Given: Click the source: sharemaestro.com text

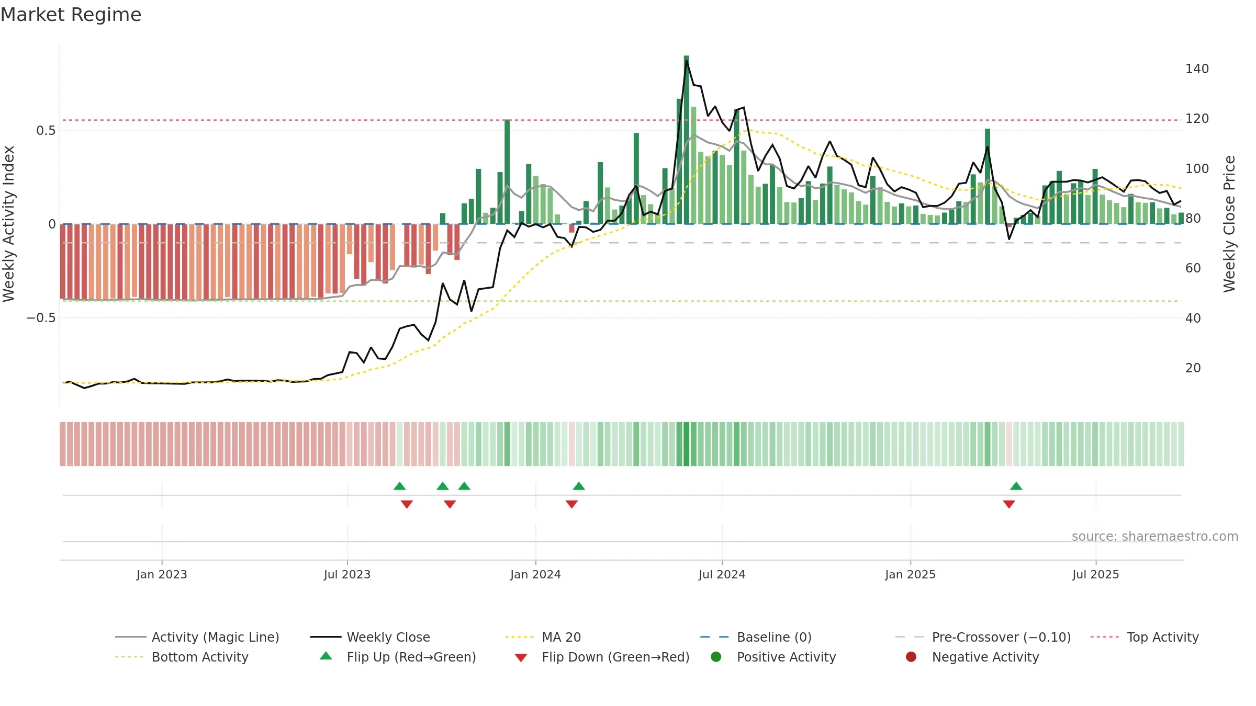Looking at the screenshot, I should click(x=1155, y=536).
